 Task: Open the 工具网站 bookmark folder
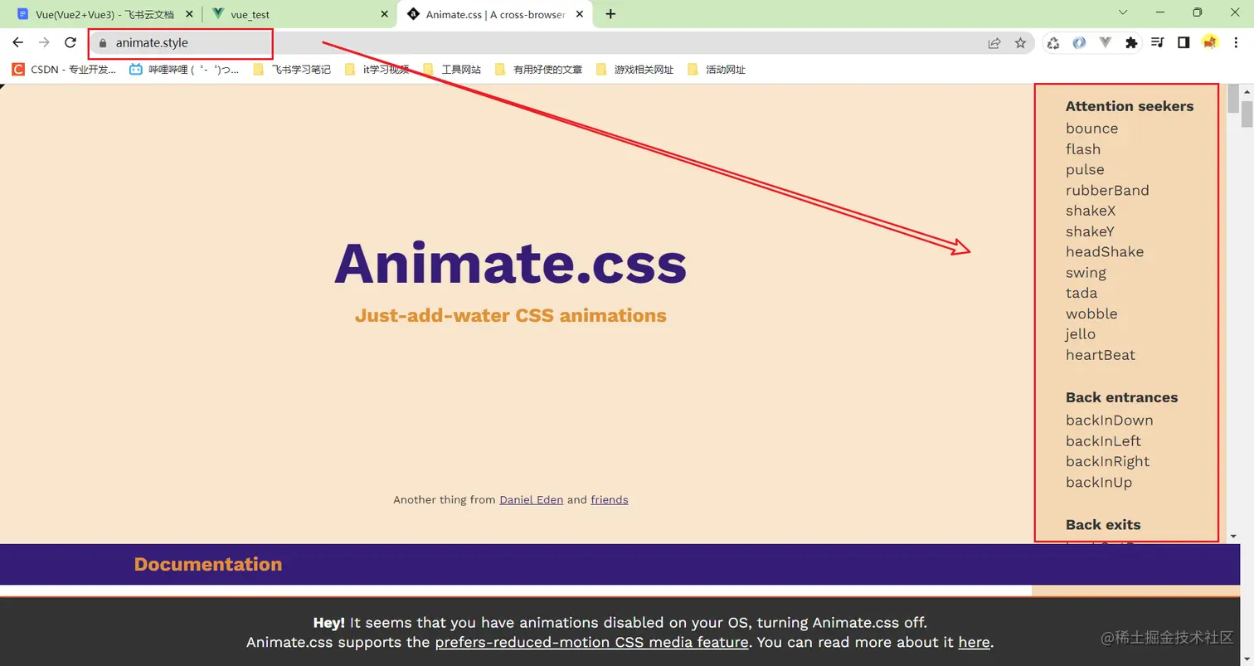(453, 70)
